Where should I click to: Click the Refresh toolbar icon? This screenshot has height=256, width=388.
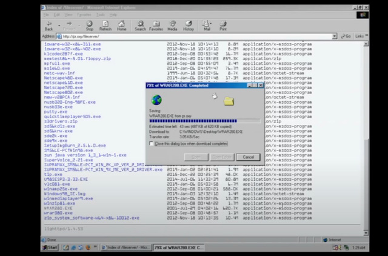(105, 24)
